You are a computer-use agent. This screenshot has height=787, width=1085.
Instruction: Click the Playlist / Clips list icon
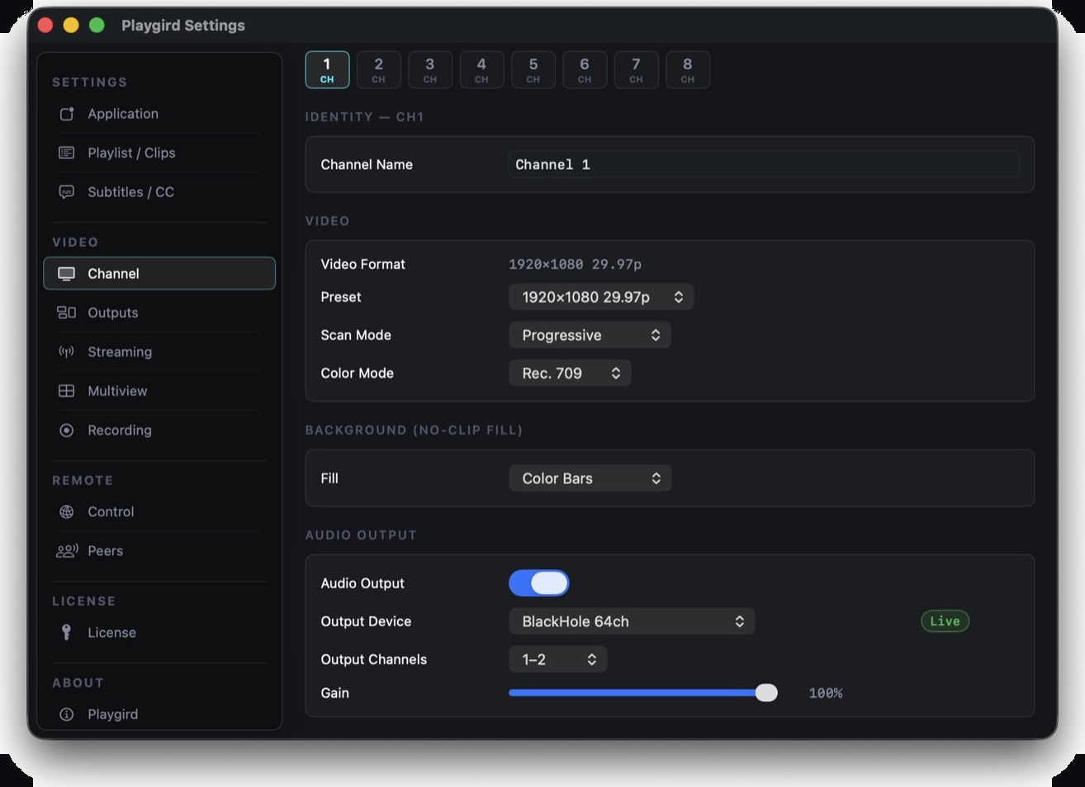(67, 153)
